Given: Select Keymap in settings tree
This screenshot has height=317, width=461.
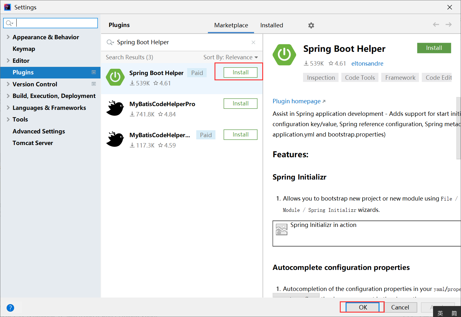Looking at the screenshot, I should [24, 49].
